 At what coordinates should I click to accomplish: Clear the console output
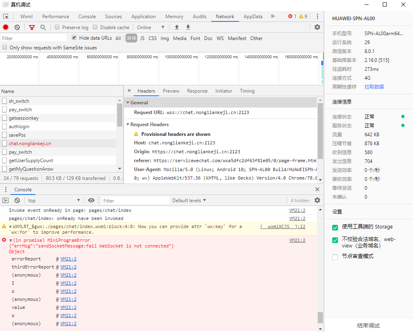click(17, 200)
